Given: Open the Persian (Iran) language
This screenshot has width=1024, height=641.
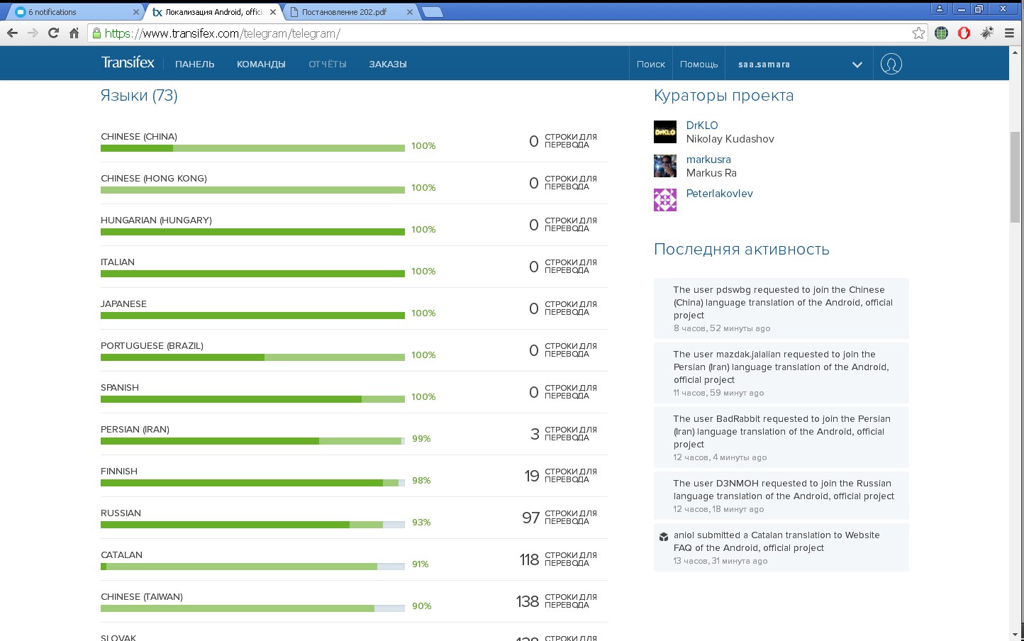Looking at the screenshot, I should click(x=135, y=430).
